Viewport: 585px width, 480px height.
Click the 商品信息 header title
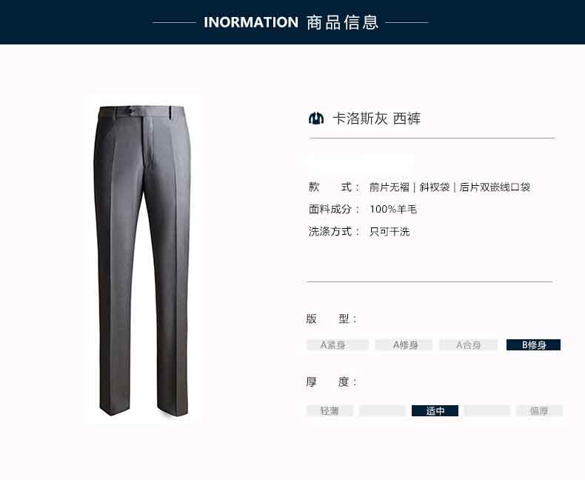(x=343, y=22)
